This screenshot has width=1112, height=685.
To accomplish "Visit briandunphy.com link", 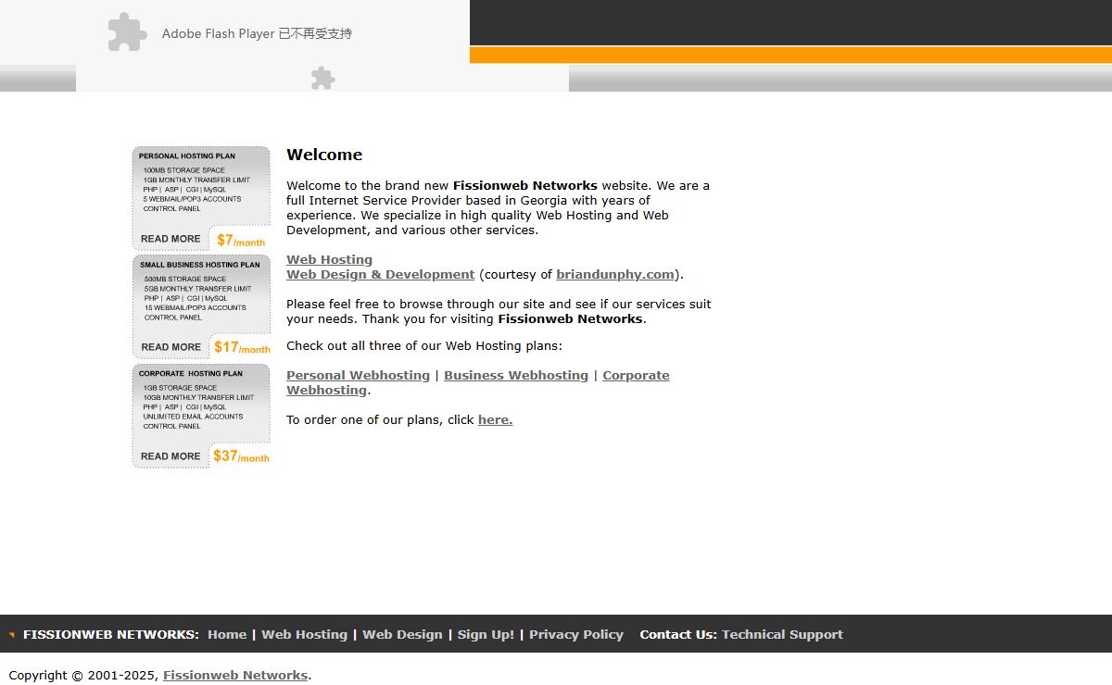I will coord(615,275).
